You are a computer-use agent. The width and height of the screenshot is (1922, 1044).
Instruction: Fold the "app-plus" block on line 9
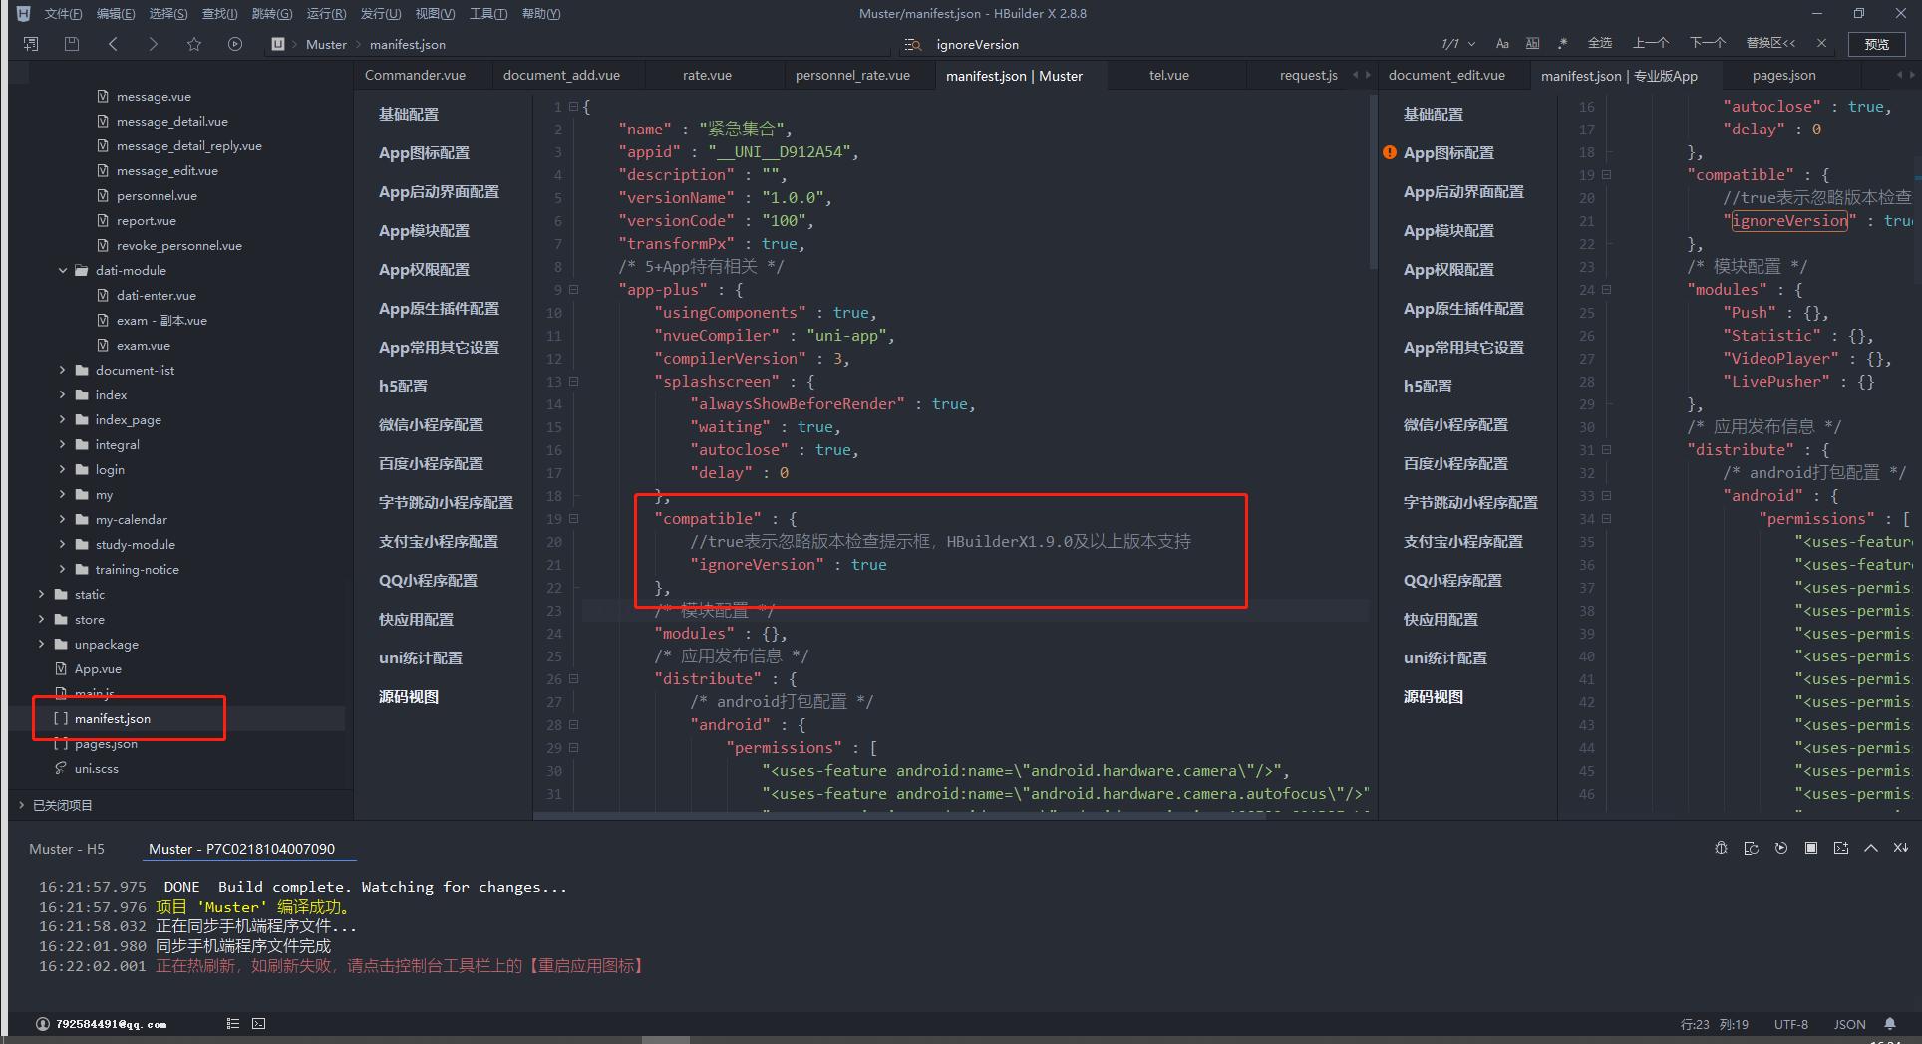[573, 290]
